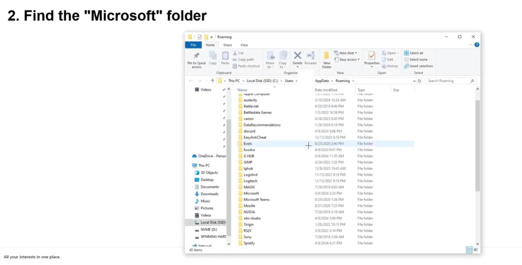
Task: Create a New folder with the ribbon icon
Action: point(326,59)
